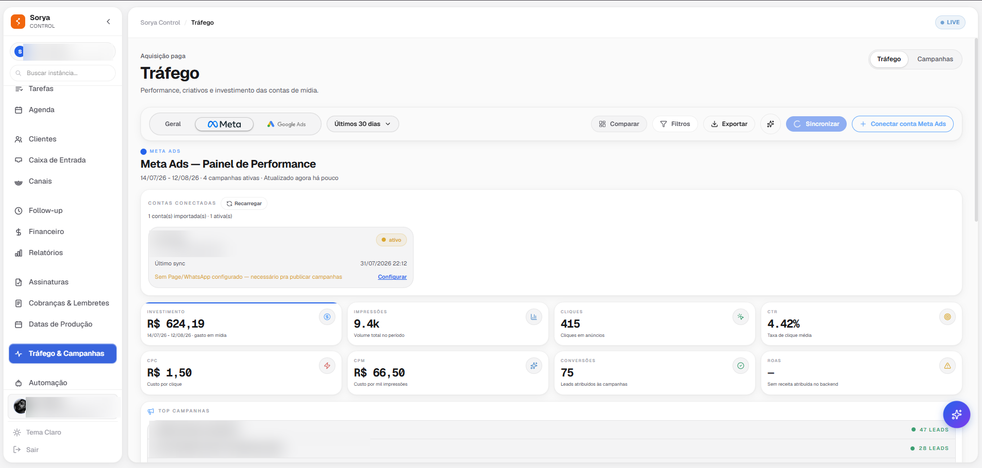Click Conectar conta Meta Ads
The height and width of the screenshot is (468, 982).
pyautogui.click(x=903, y=124)
